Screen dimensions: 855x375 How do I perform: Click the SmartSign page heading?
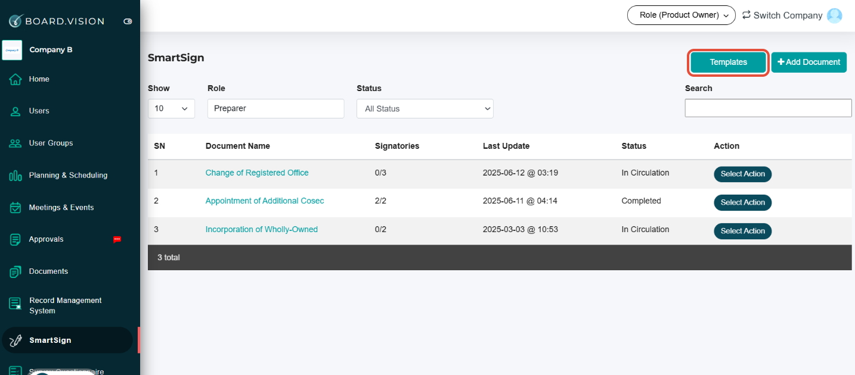click(176, 58)
